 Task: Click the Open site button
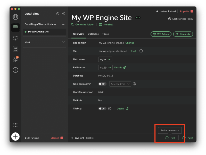(x=183, y=34)
